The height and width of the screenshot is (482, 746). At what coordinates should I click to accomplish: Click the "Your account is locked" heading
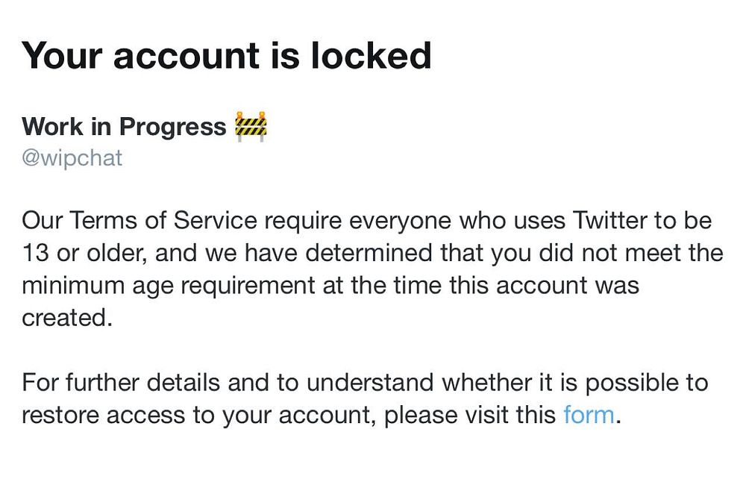[227, 56]
